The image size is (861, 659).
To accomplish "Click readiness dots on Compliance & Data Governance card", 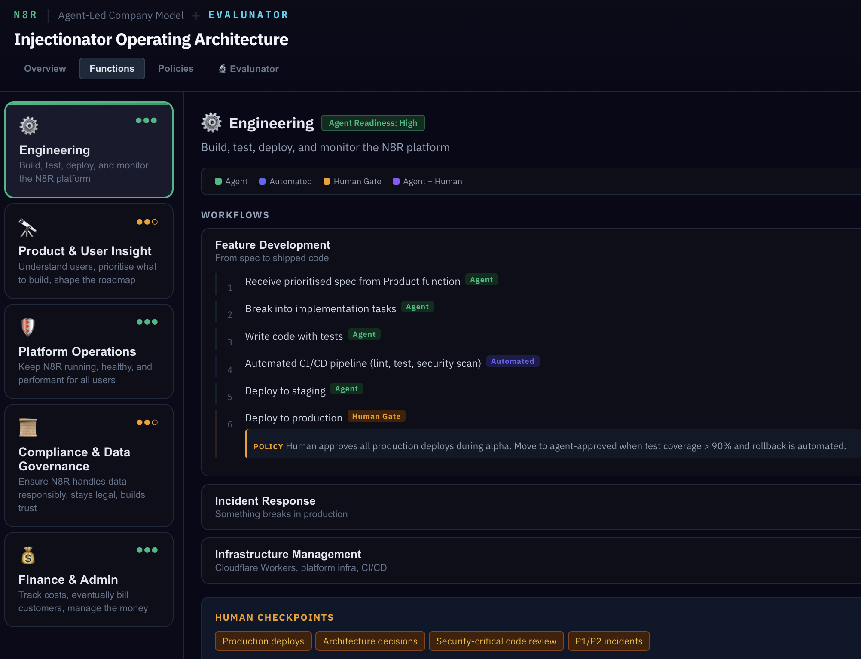I will point(147,422).
